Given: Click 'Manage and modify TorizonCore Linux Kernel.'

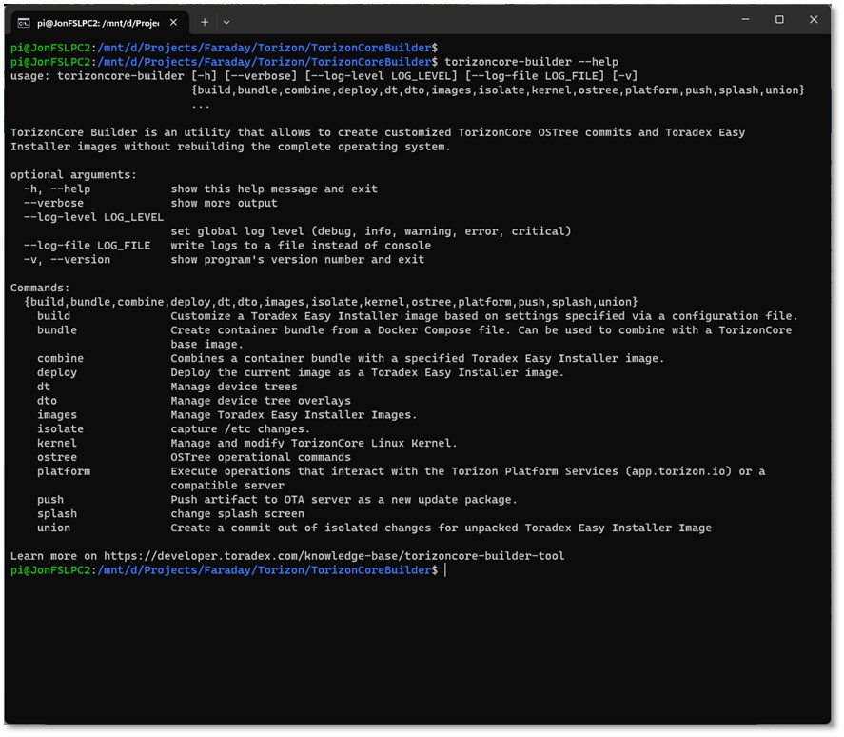Looking at the screenshot, I should [314, 443].
